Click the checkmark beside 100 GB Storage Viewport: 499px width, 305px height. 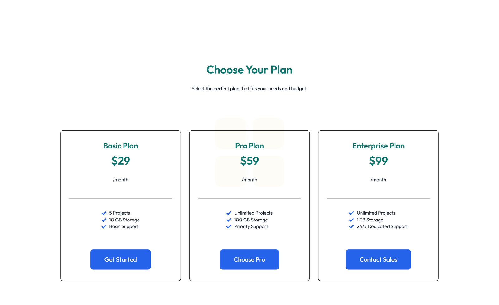point(229,220)
